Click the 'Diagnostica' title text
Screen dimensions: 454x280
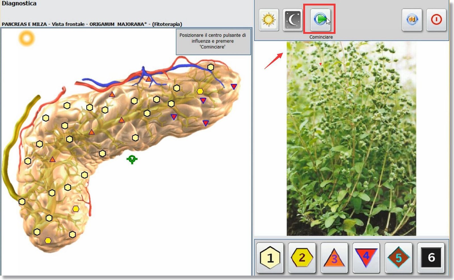(x=19, y=3)
